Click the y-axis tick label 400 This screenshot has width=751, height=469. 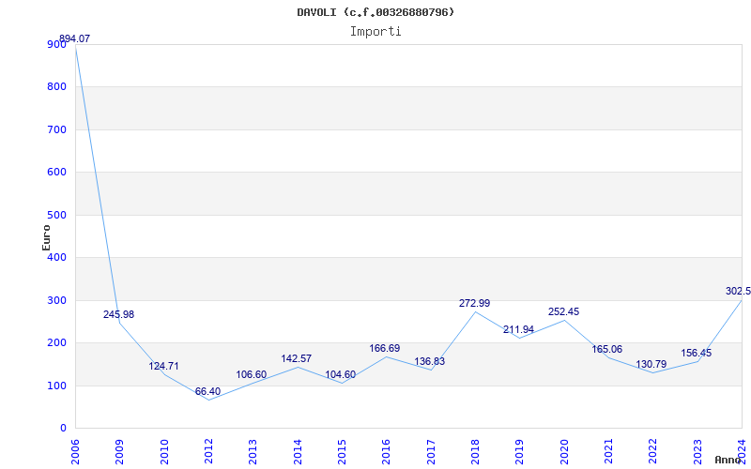56,257
